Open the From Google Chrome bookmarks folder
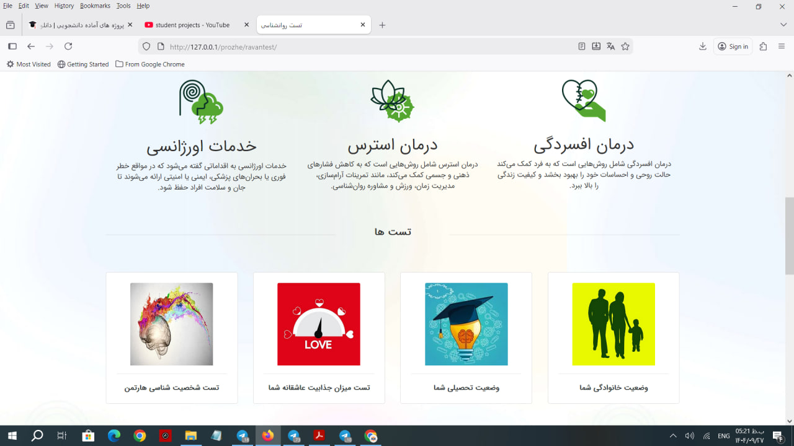This screenshot has width=794, height=446. tap(149, 64)
